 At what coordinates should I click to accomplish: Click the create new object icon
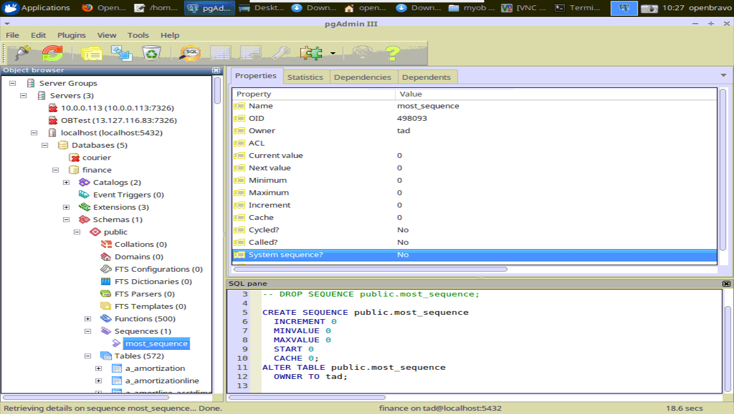point(121,53)
